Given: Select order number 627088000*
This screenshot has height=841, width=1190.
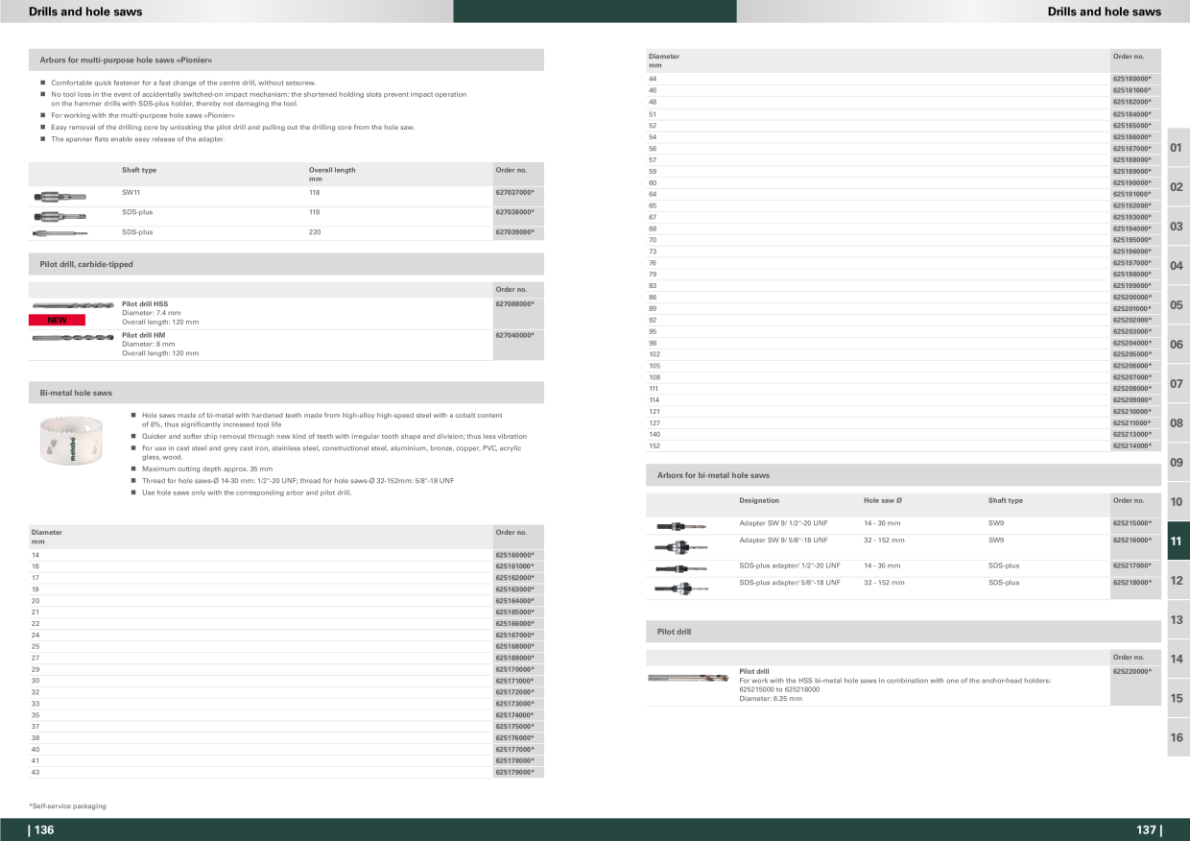Looking at the screenshot, I should coord(514,303).
